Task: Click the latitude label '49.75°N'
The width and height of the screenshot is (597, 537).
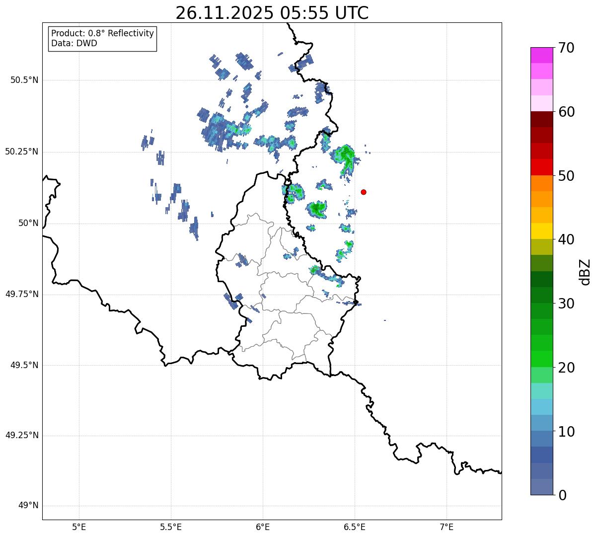Action: [21, 294]
